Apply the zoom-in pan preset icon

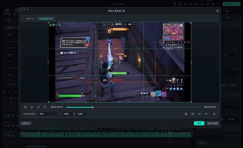pyautogui.click(x=186, y=114)
